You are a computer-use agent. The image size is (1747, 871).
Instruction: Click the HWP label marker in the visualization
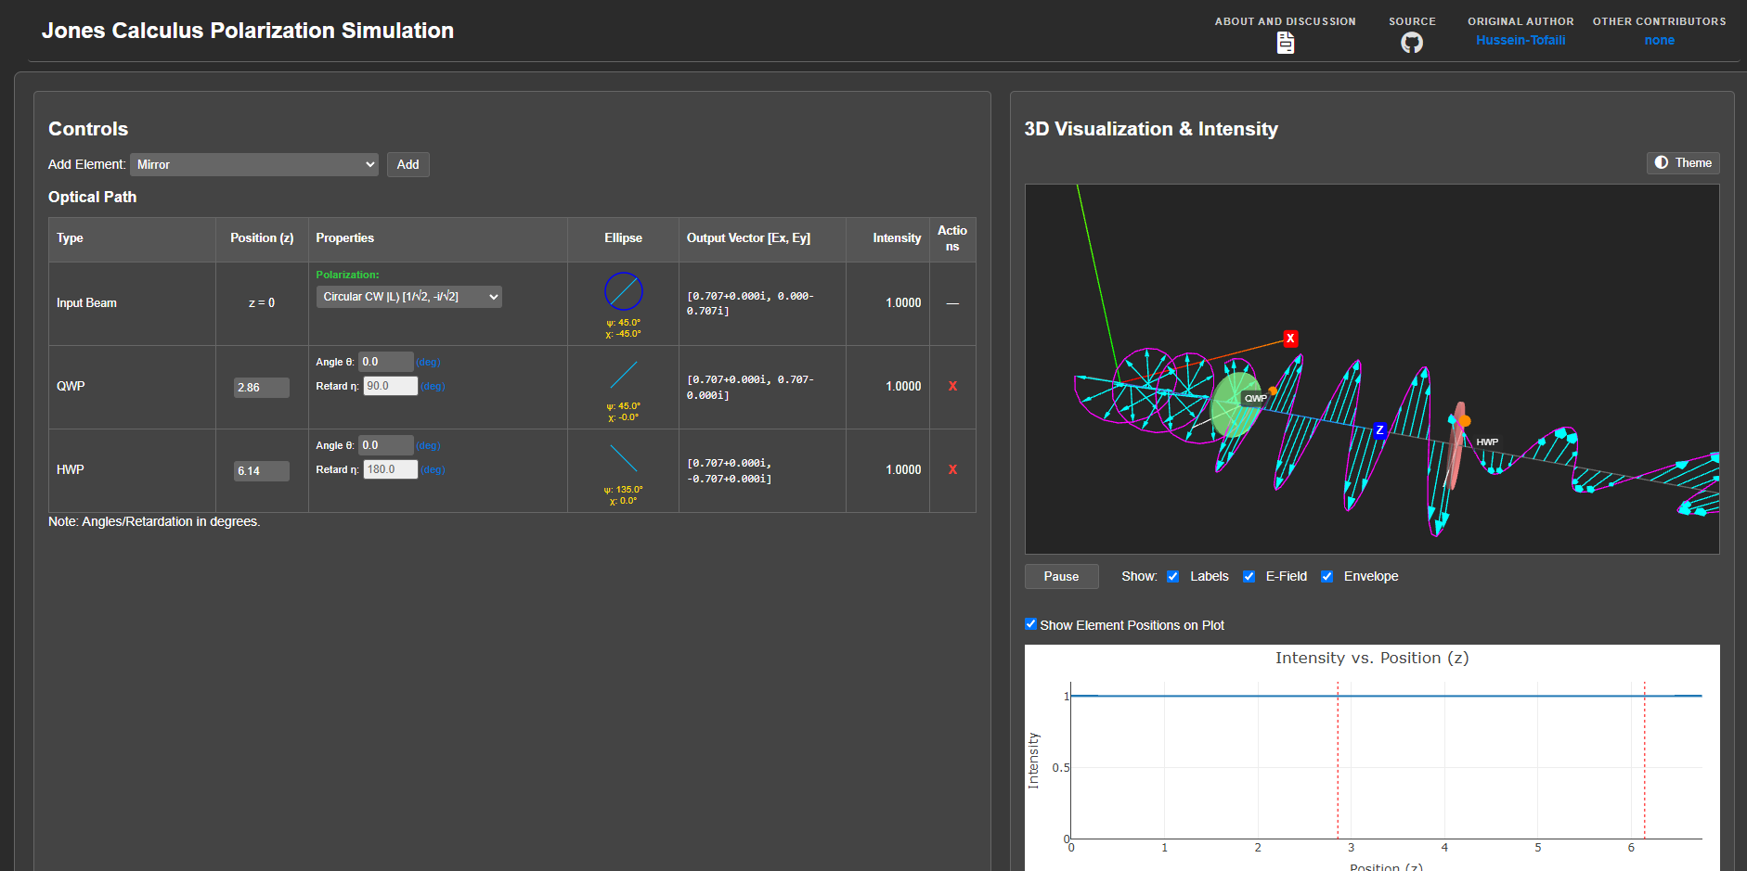[1485, 442]
